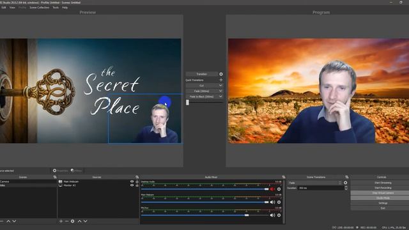Lock the Monitor #2 source
409x230 pixels.
137,185
